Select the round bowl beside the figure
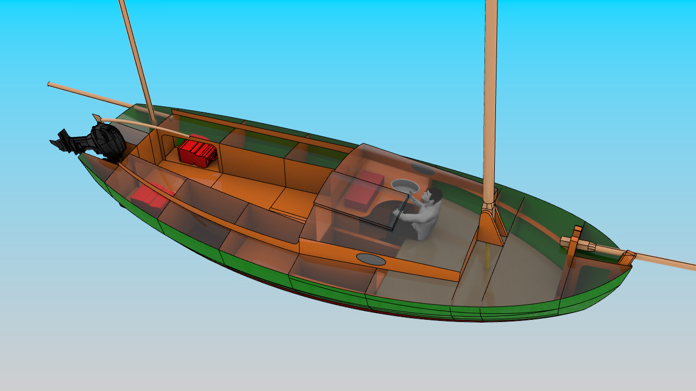 coord(406,186)
